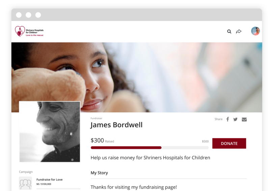Click the Shriners Hospitals for Children logo

point(29,31)
